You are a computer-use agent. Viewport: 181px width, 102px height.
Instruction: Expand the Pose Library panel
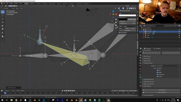(x=147, y=59)
